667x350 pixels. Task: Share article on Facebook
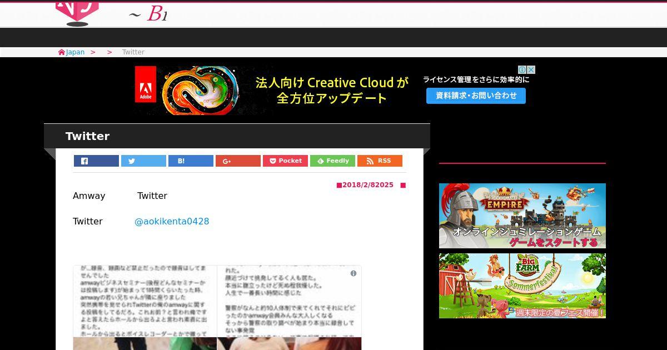coord(96,161)
